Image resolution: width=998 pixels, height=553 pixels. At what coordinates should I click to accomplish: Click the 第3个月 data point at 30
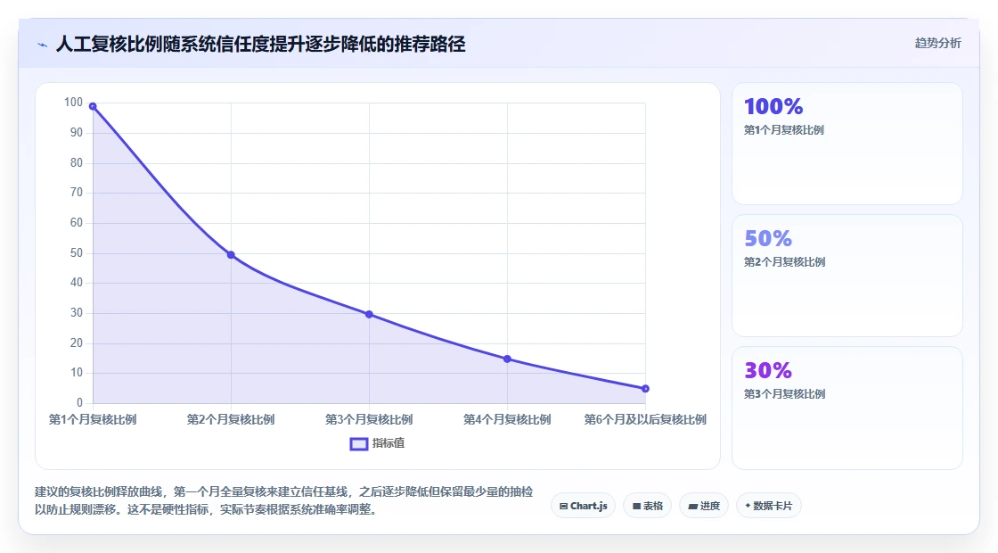369,314
